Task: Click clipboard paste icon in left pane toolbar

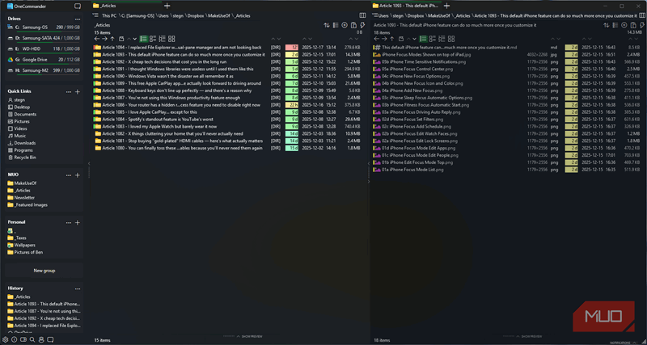Action: pos(353,25)
